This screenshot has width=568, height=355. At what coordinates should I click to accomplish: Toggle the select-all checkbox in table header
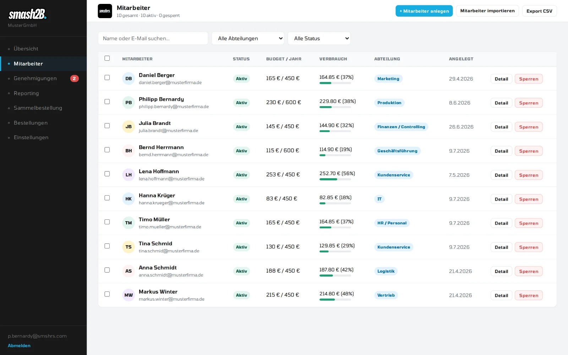(x=107, y=58)
